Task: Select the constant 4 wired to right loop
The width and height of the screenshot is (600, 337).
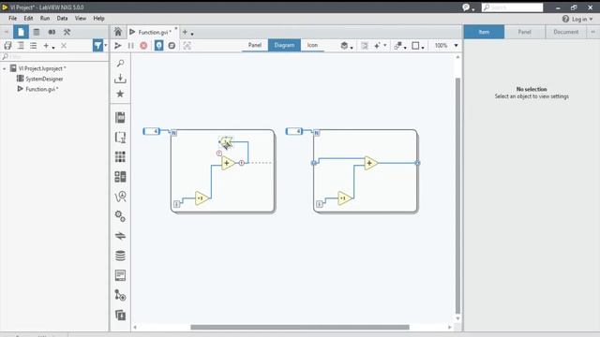Action: [294, 131]
